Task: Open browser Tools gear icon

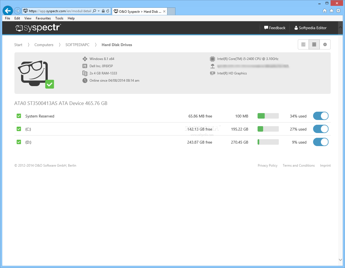Action: pos(338,11)
